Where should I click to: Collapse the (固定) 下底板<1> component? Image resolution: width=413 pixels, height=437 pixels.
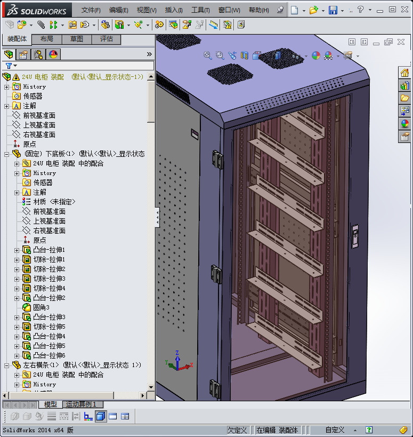click(x=7, y=154)
